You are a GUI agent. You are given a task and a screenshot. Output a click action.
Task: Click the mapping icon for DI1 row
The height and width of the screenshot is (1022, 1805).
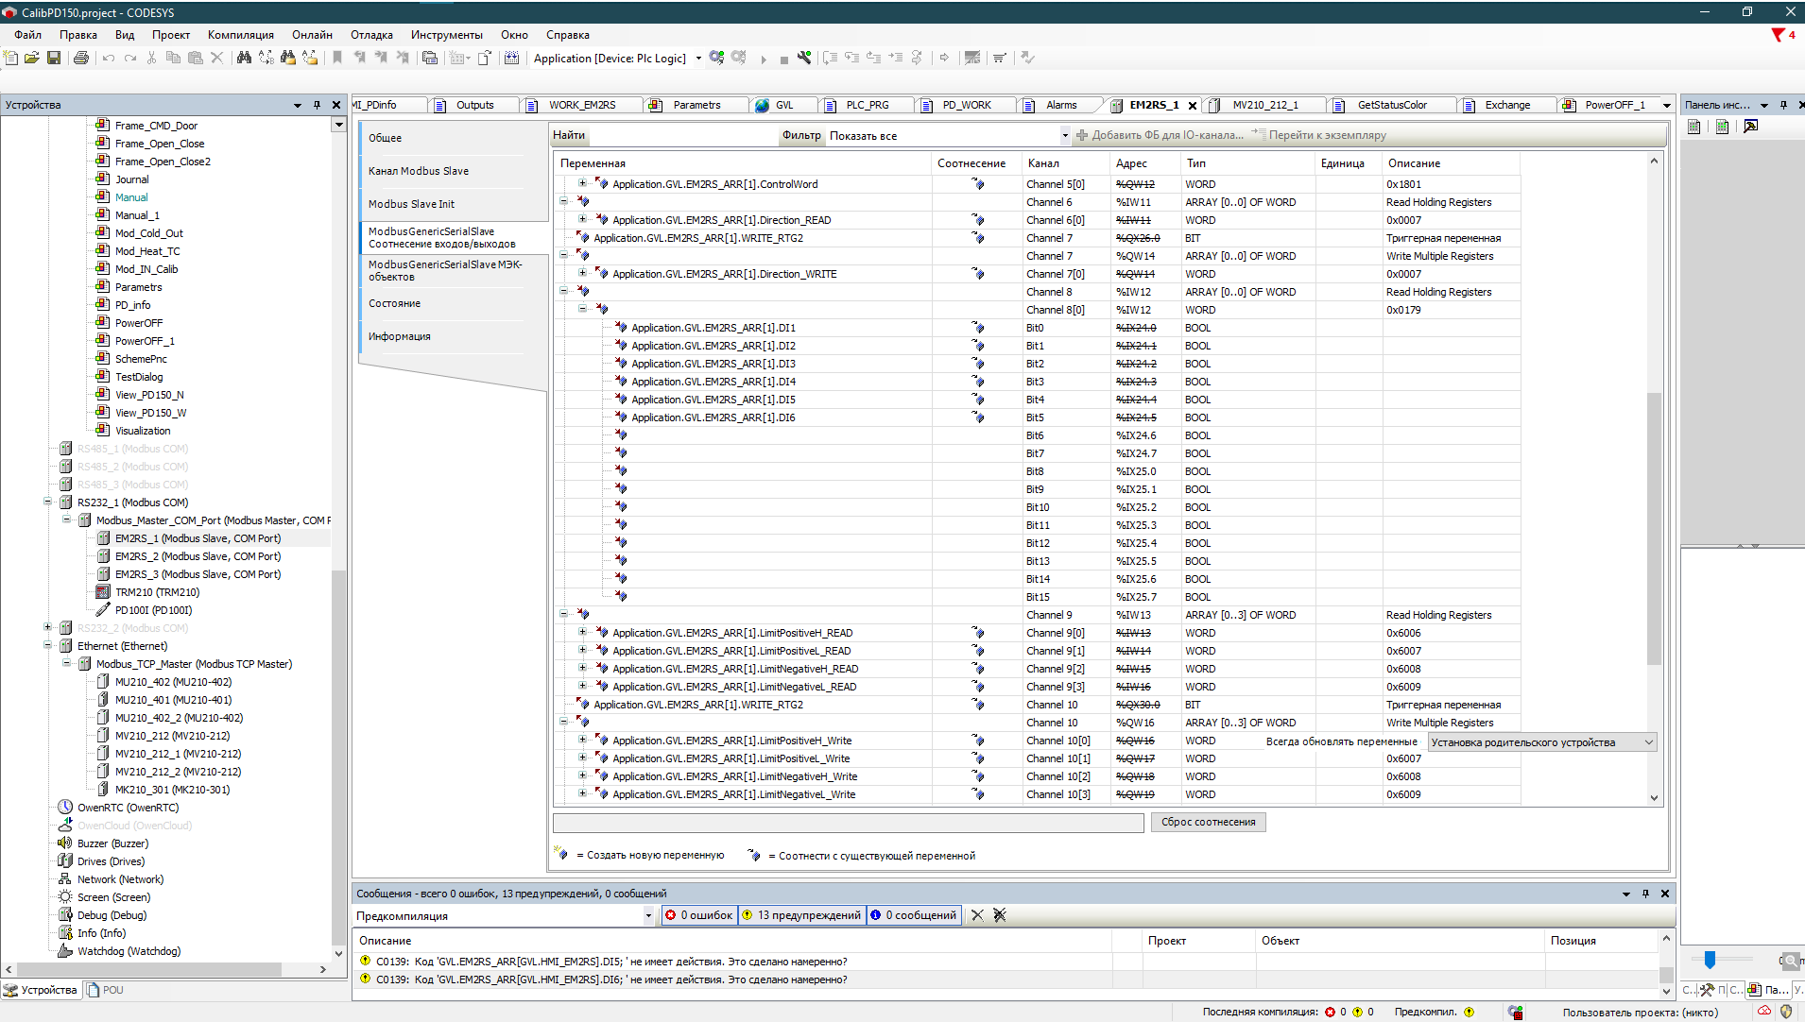point(978,328)
